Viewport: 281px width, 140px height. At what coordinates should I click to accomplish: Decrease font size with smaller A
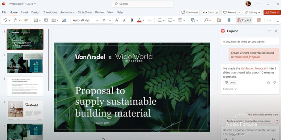pos(125,20)
